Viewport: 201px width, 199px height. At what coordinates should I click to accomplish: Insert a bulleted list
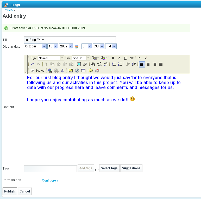pyautogui.click(x=120, y=64)
